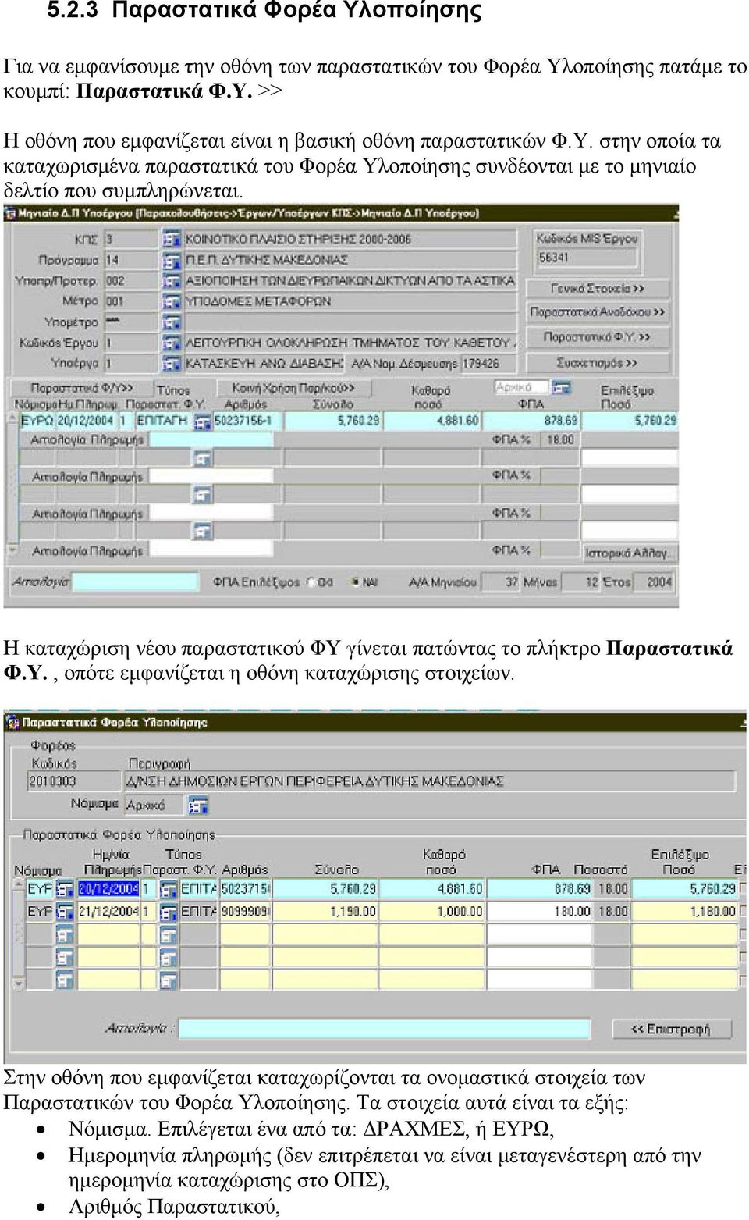Click the list icon next to Υποπρ/Προτερ. 002
749x1220 pixels.
tap(172, 280)
